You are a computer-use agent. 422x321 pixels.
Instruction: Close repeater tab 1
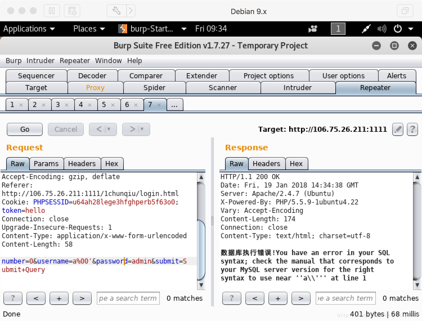tap(21, 105)
